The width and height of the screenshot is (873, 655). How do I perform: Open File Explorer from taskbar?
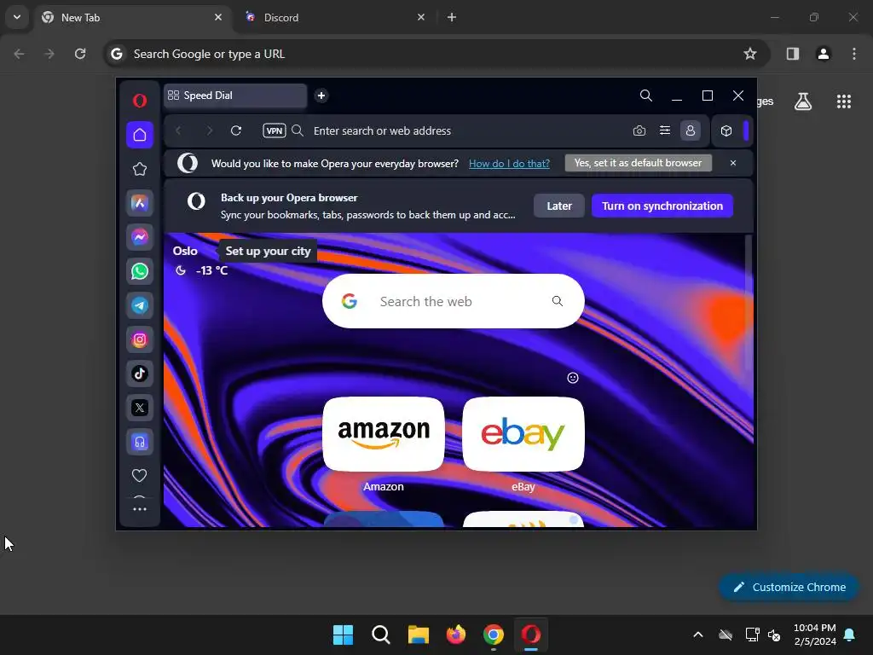[418, 635]
